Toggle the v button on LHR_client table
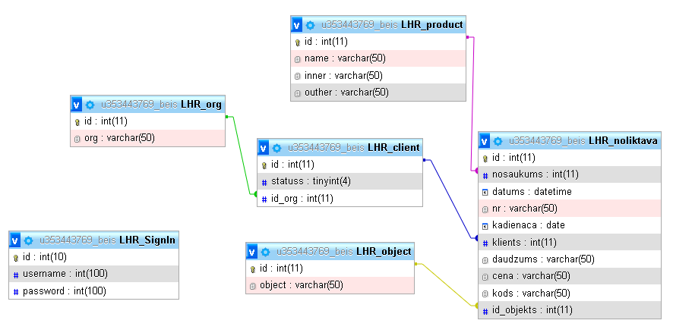The width and height of the screenshot is (673, 336). [264, 147]
